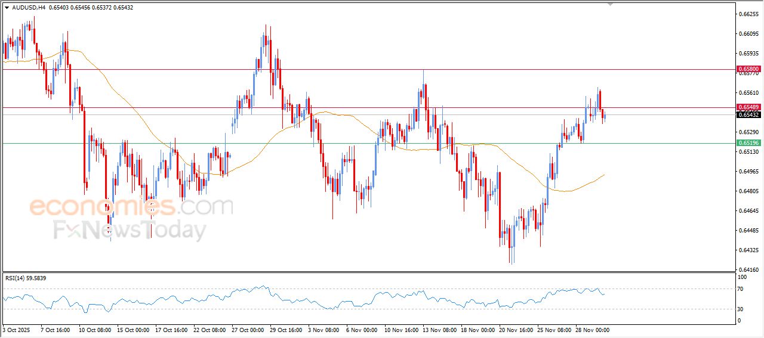The width and height of the screenshot is (764, 338).
Task: Click the 0.66095 price axis label
Action: (x=748, y=34)
